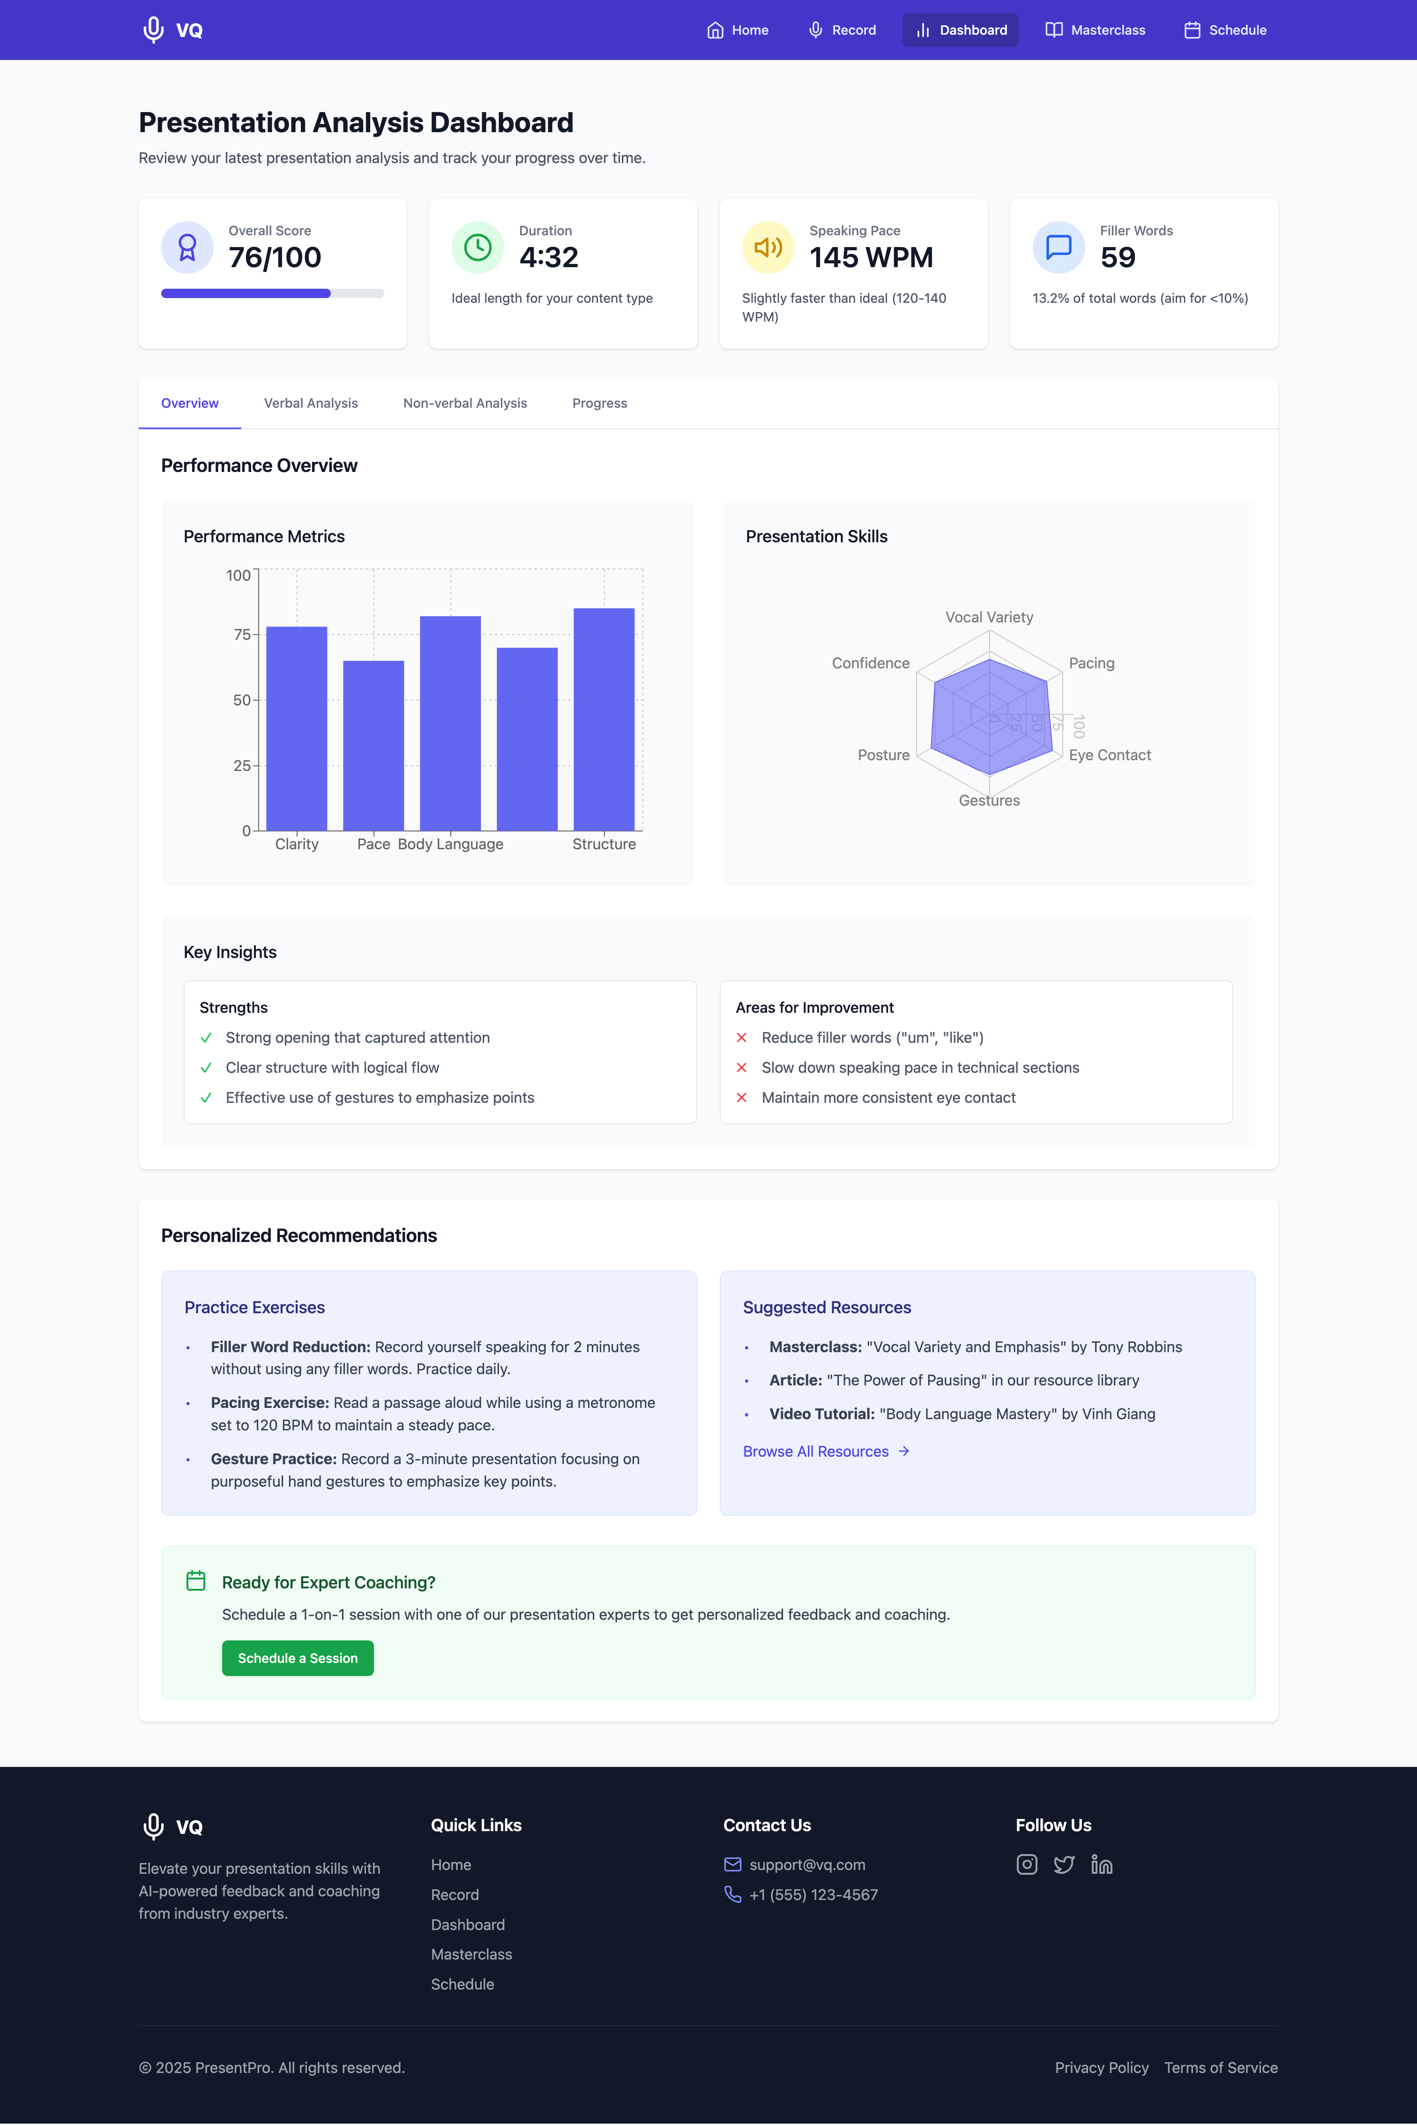The image size is (1417, 2125).
Task: Click the Duration clock icon
Action: [477, 247]
